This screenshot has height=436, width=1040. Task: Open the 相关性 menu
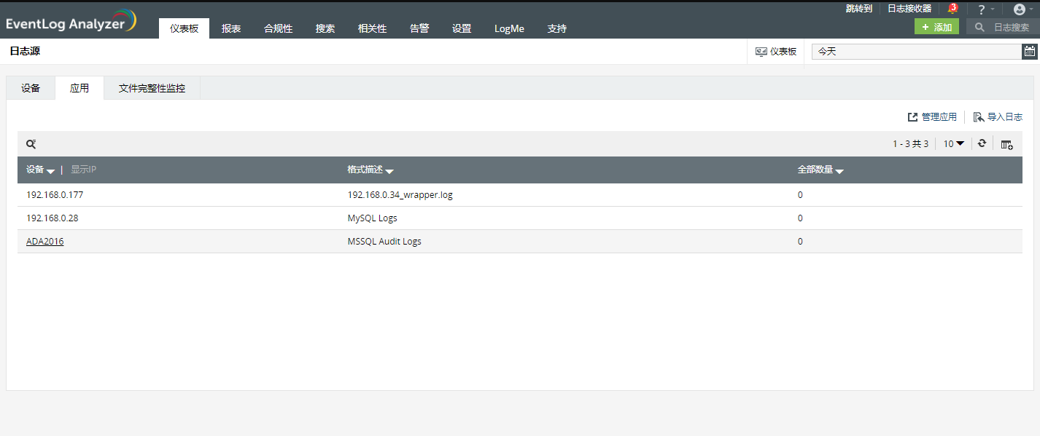coord(372,28)
